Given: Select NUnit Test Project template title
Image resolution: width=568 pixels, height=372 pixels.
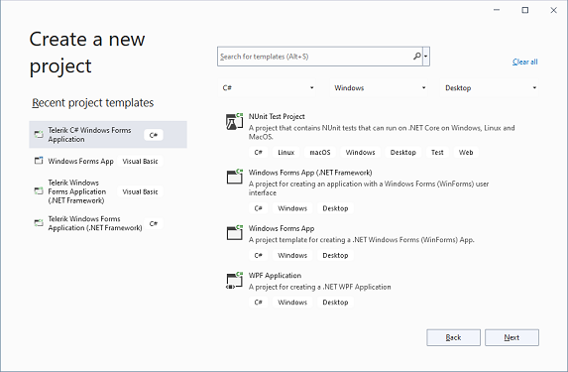Looking at the screenshot, I should tap(277, 116).
